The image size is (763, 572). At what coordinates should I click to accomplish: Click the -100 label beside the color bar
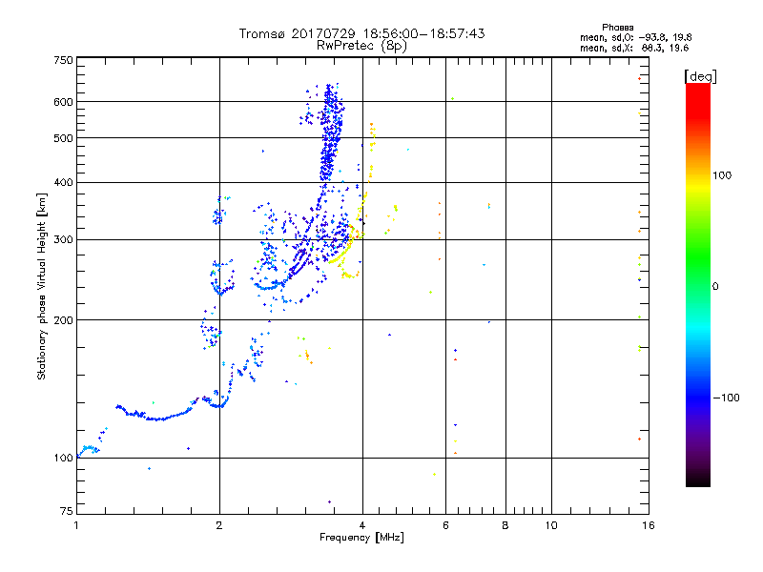click(726, 398)
